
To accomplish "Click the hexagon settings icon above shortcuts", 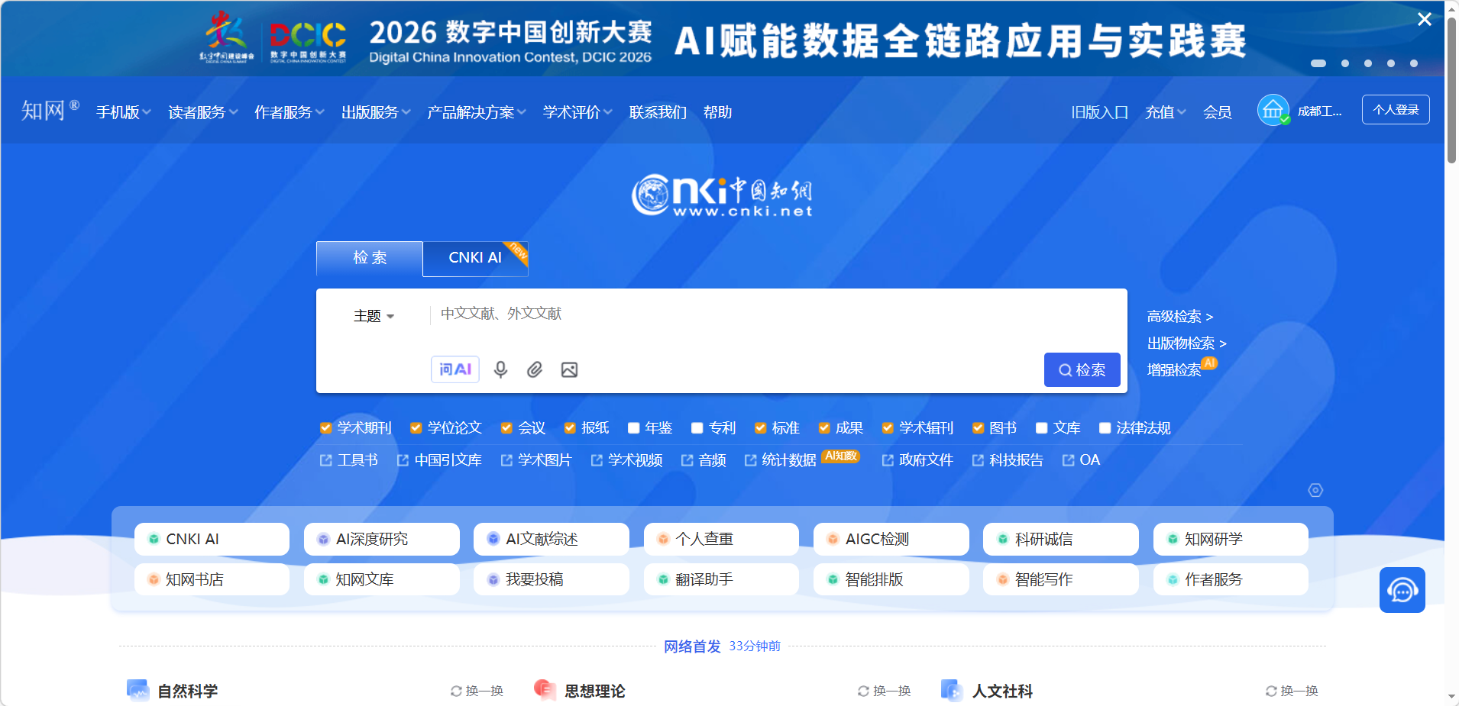I will click(x=1315, y=490).
